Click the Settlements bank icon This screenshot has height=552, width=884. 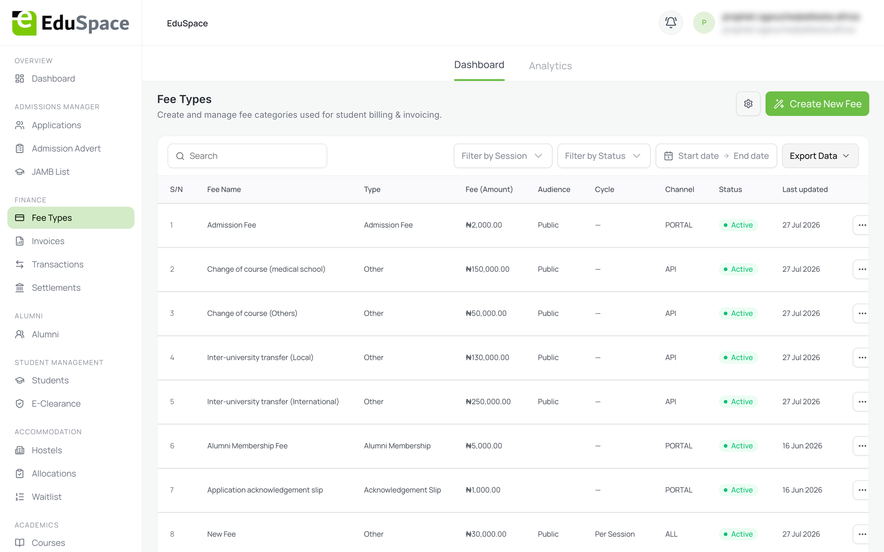tap(19, 287)
